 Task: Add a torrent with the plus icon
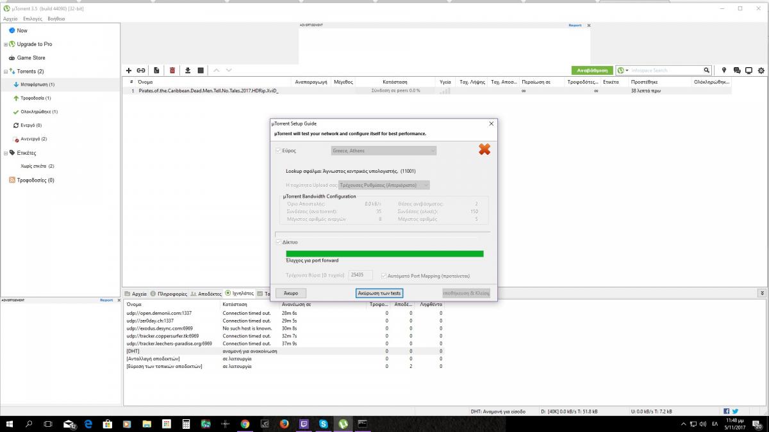129,70
